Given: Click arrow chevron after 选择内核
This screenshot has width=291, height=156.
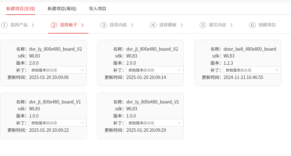Looking at the screenshot, I should point(132,25).
